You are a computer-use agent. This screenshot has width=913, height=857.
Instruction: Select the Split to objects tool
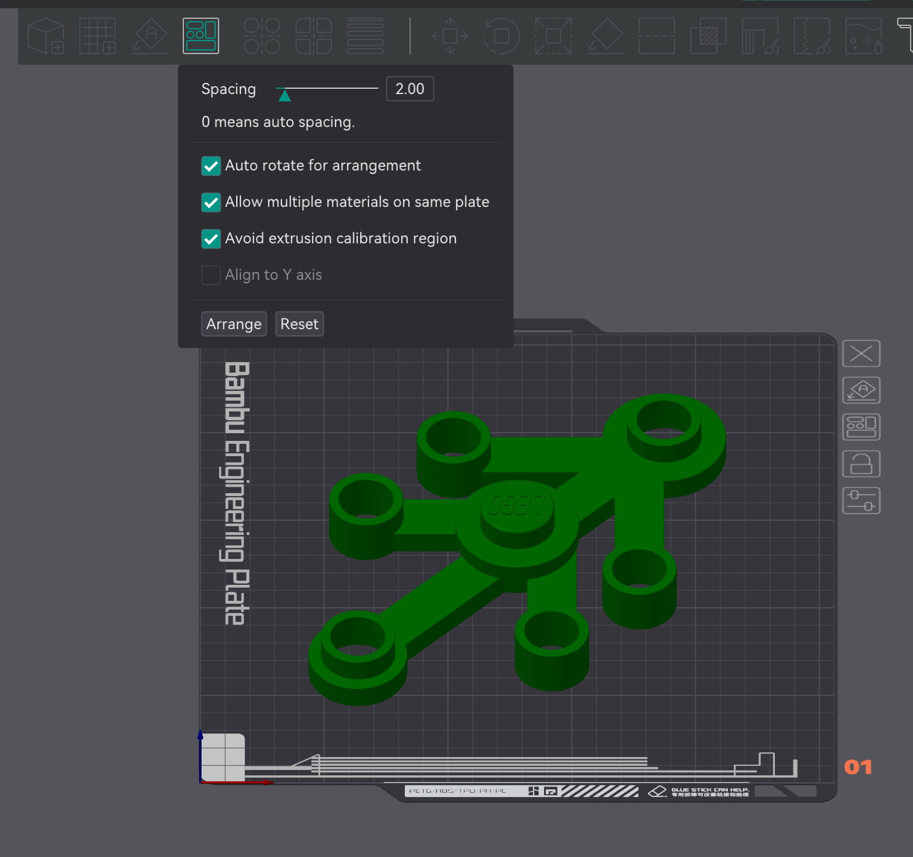[261, 36]
